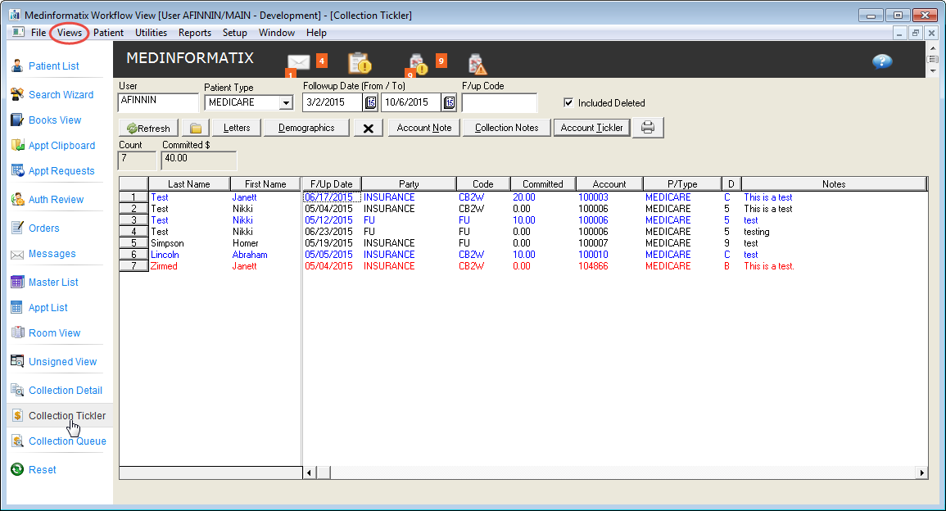Click the medication warning triangle icon

coord(477,64)
